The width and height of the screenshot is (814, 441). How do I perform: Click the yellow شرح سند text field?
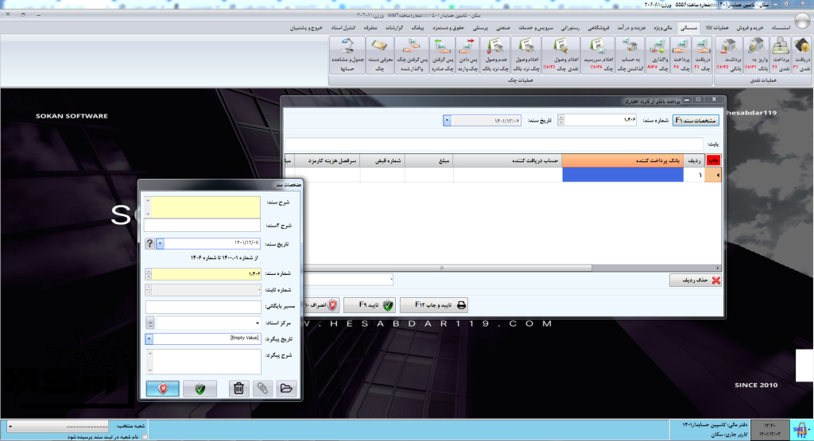click(206, 207)
